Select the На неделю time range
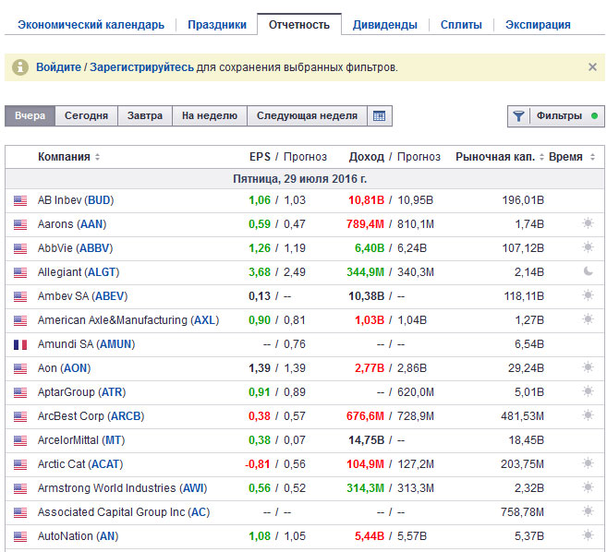 pyautogui.click(x=210, y=115)
